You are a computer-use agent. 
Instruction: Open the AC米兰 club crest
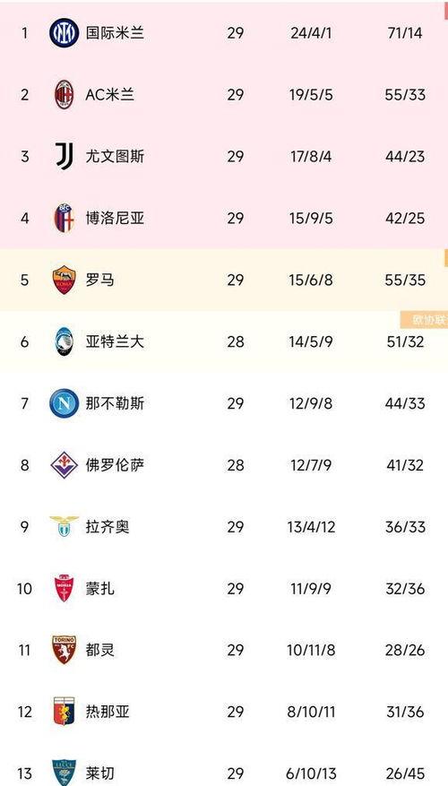(x=65, y=94)
